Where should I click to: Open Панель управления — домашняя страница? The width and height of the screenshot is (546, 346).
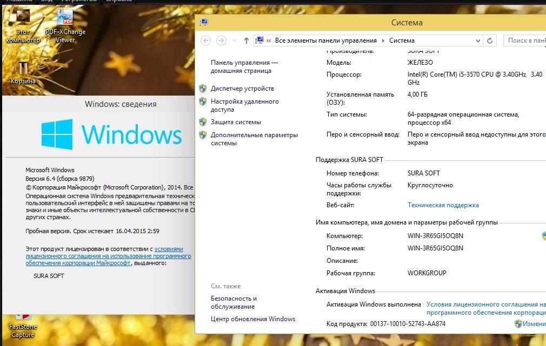tap(244, 66)
